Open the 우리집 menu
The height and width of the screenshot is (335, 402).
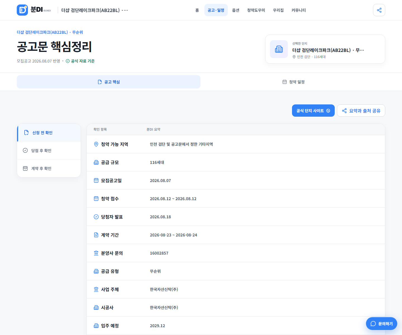[278, 10]
